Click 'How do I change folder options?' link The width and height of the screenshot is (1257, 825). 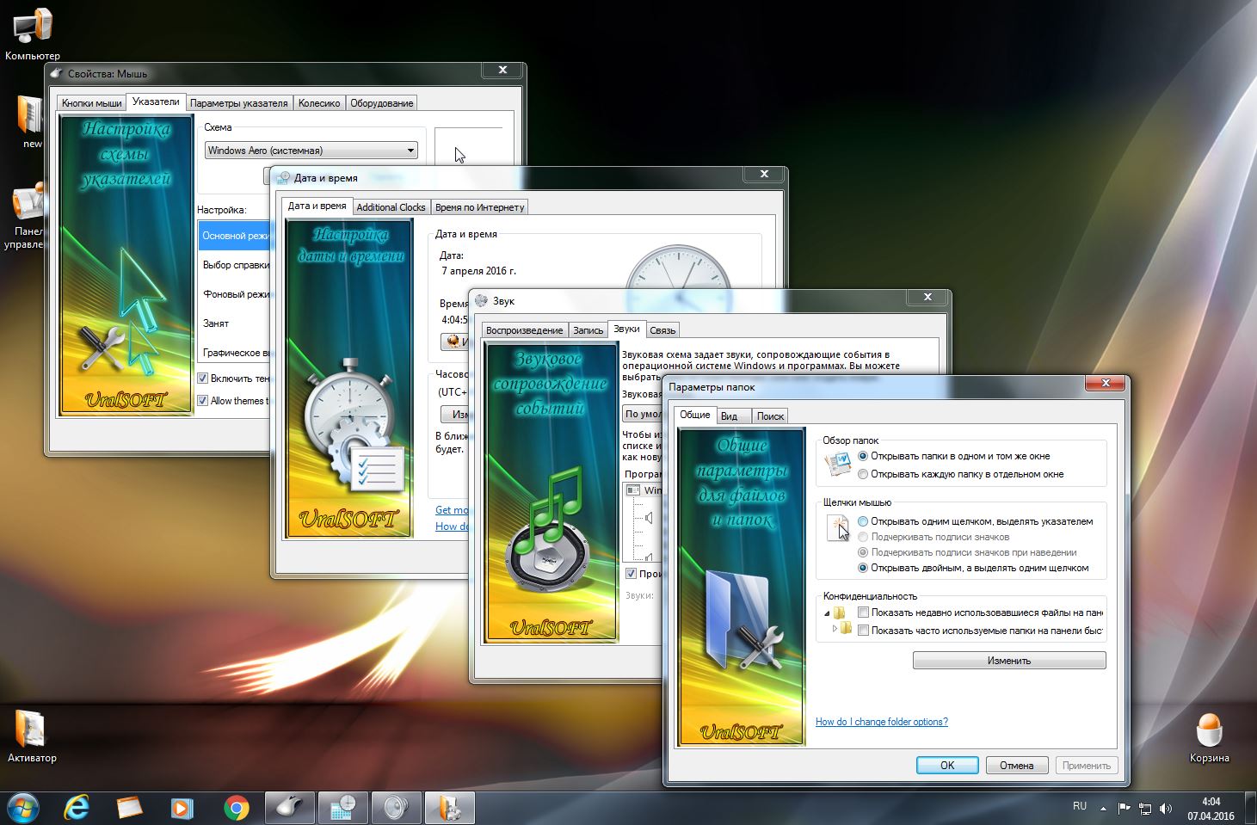[x=881, y=722]
